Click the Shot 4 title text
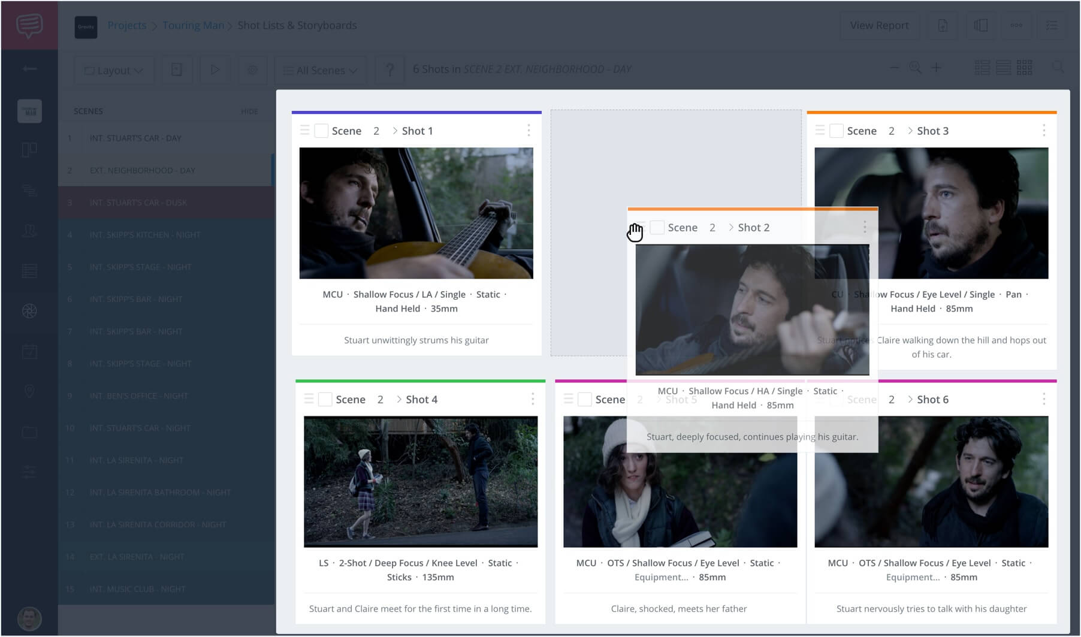 click(422, 399)
